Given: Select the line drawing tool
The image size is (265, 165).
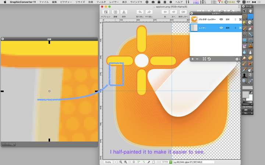Looking at the screenshot, I should pos(250,34).
